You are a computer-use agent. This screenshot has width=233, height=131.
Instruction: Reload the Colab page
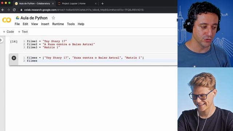pyautogui.click(x=14, y=10)
